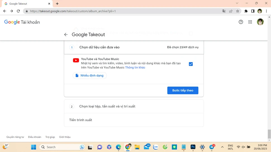Open Chrome profile avatar in toolbar
The width and height of the screenshot is (271, 152).
260,11
